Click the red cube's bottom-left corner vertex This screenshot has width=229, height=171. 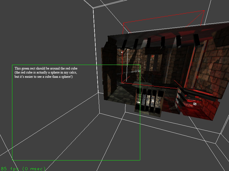coord(123,83)
